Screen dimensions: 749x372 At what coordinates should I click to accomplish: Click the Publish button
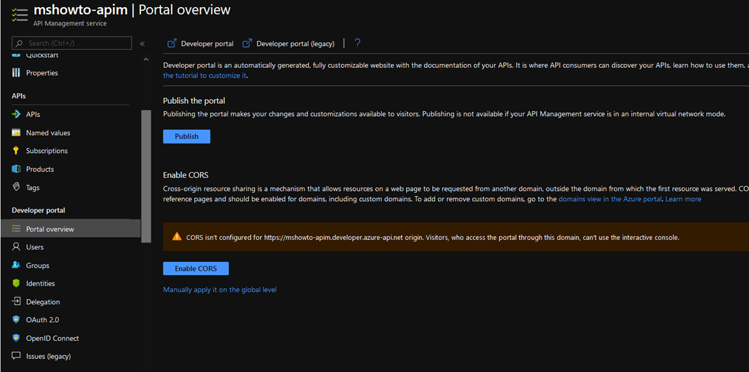[x=187, y=136]
